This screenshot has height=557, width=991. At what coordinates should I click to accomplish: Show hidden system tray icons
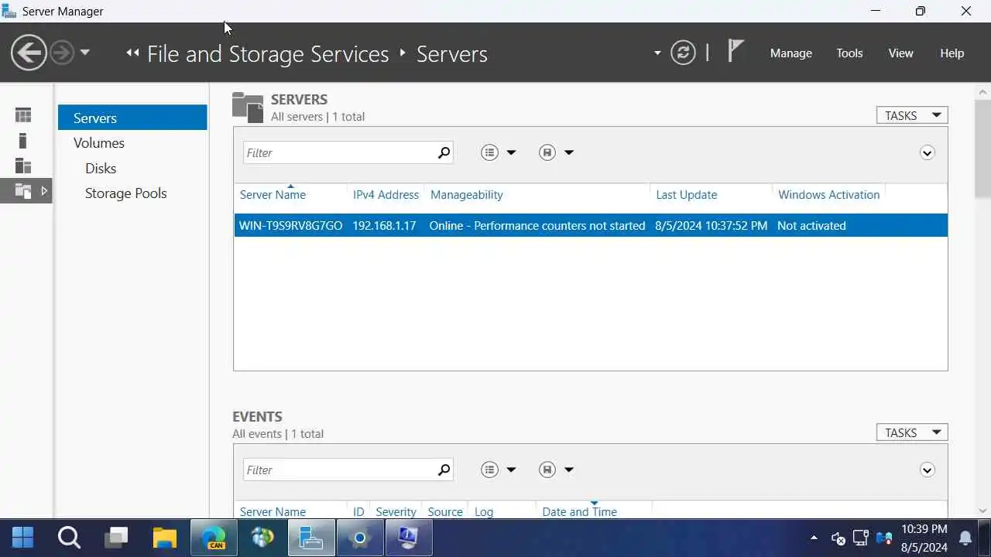tap(814, 538)
